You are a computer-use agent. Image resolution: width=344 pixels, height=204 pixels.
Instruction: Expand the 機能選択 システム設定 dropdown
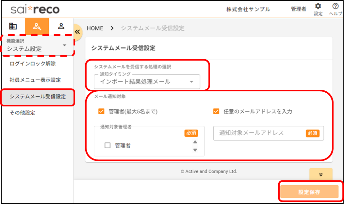38,46
